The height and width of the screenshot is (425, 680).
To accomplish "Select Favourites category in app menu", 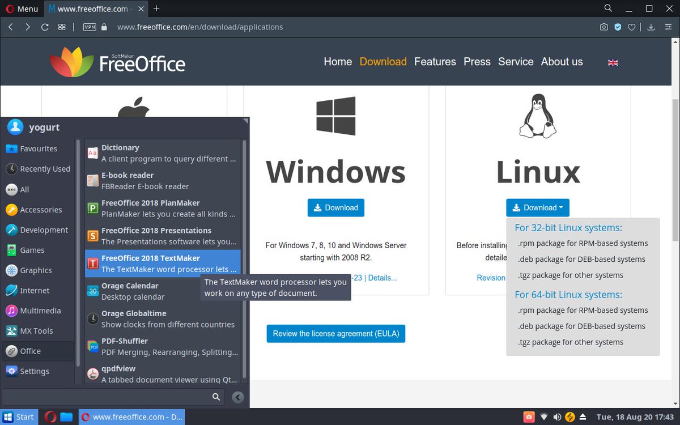I will point(39,148).
